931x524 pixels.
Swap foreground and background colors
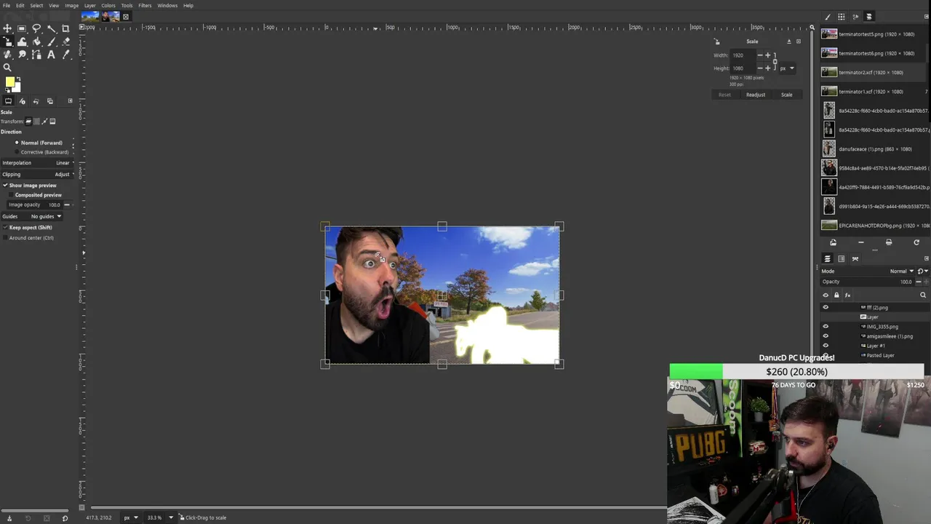[18, 79]
